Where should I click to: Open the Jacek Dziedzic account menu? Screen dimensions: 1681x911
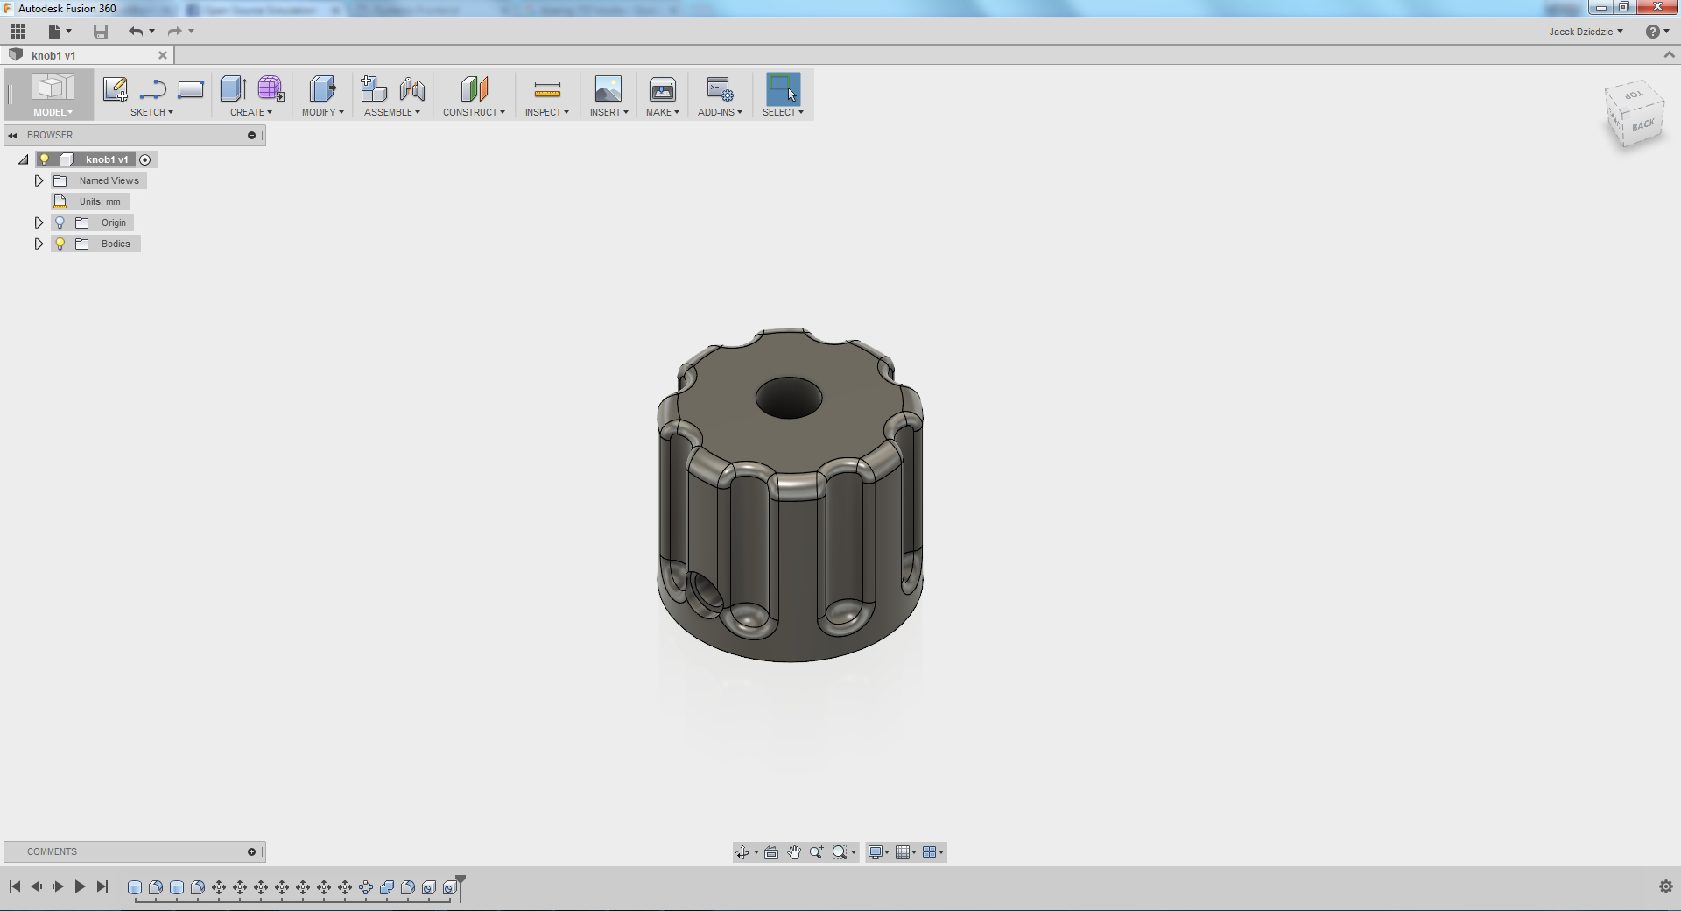click(1586, 32)
